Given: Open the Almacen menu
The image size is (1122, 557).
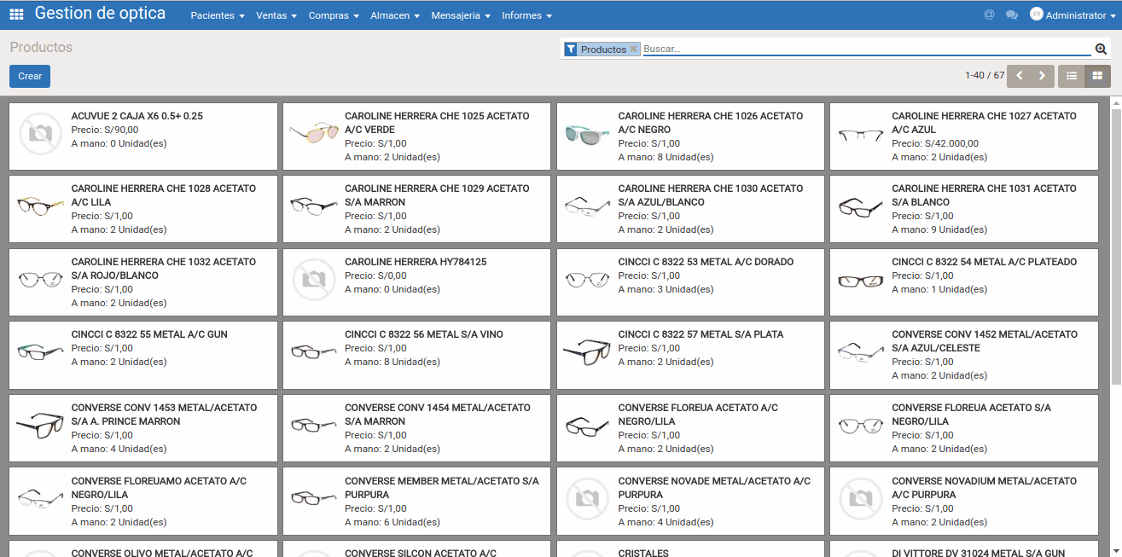Looking at the screenshot, I should [395, 15].
